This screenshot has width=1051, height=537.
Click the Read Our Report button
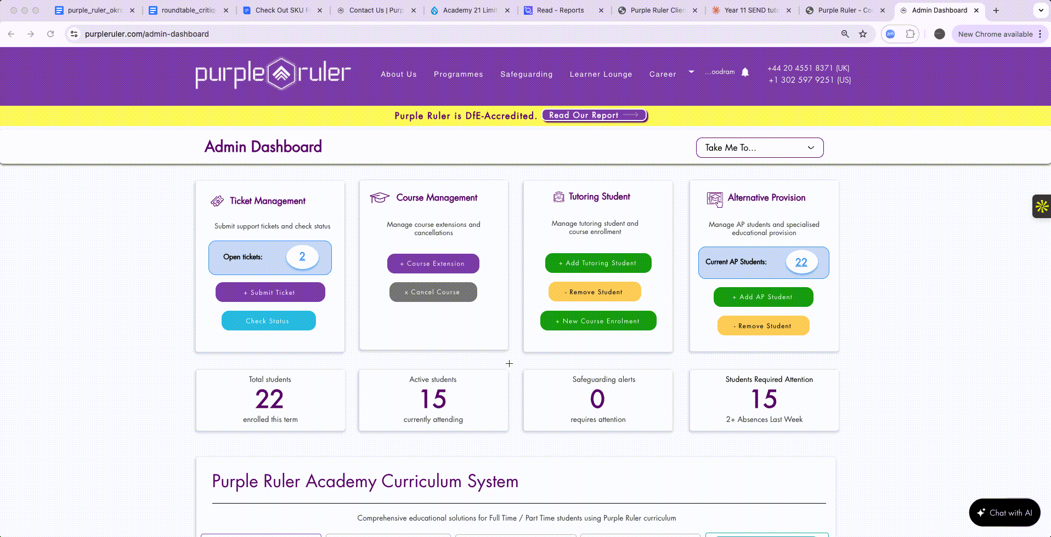pos(595,115)
